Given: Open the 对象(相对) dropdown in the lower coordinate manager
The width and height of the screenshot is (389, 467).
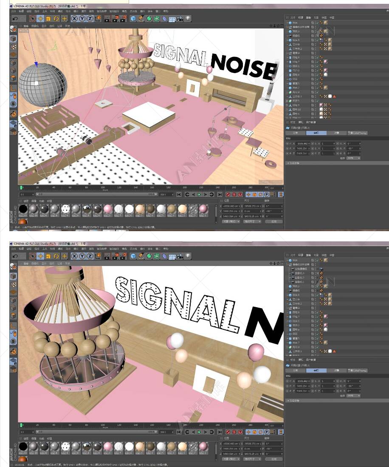Looking at the screenshot, I should pos(230,459).
